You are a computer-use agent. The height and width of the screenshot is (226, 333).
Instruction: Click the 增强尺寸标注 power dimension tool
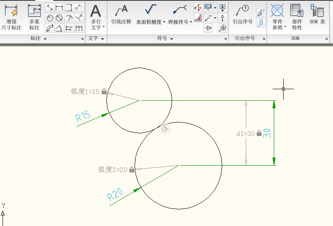[11, 17]
